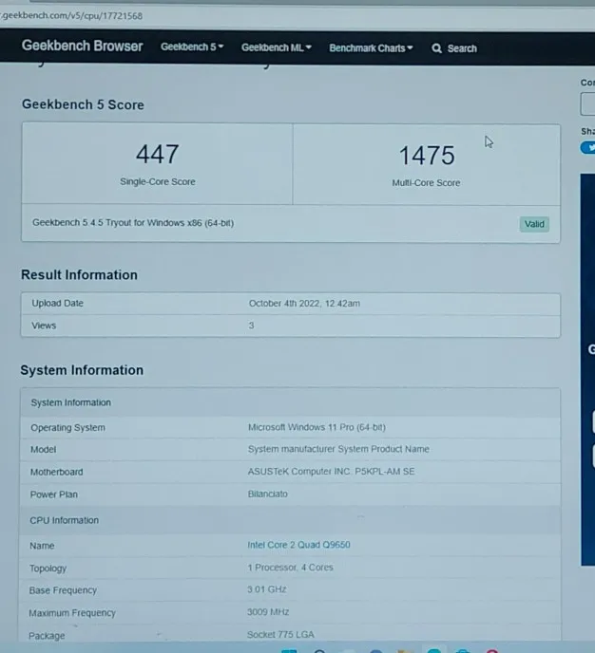Click the large System Information heading
Screen dimensions: 595x653
click(82, 370)
